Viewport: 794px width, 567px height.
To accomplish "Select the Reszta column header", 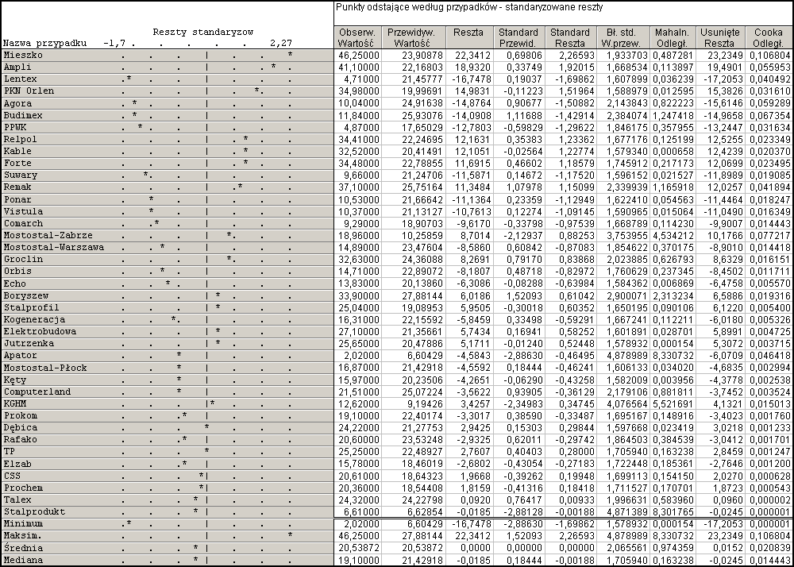I will coord(468,38).
